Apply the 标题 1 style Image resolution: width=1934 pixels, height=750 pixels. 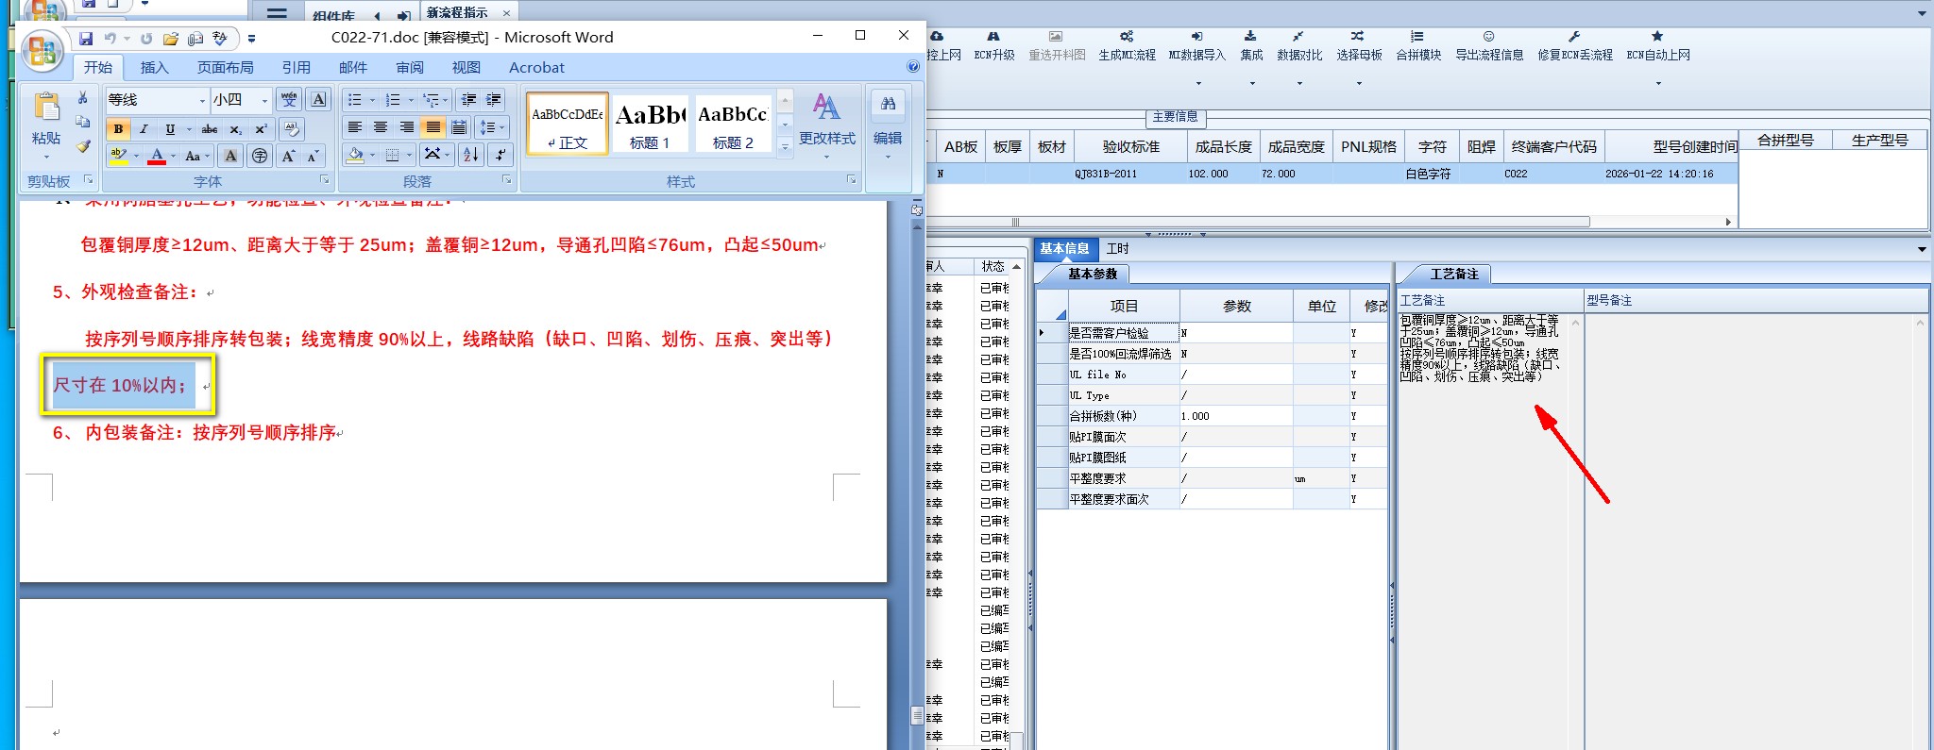tap(650, 123)
